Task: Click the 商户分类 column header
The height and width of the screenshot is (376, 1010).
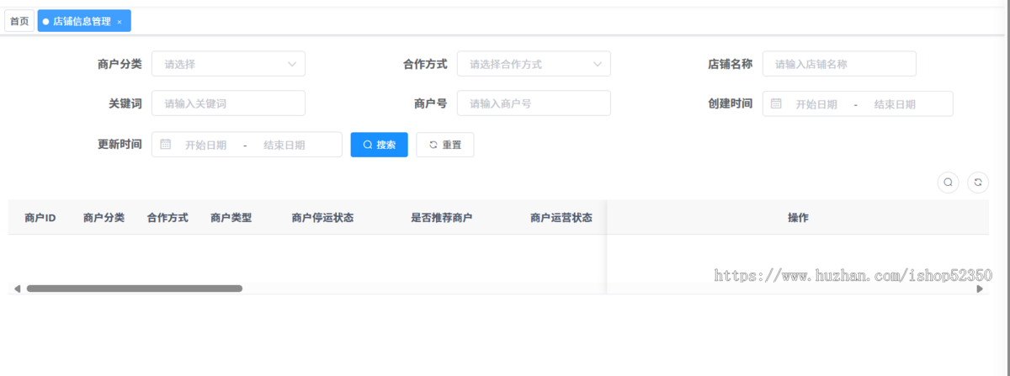Action: click(104, 218)
